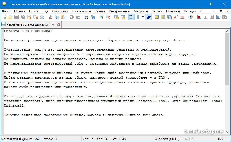Open the Плагины menu
The width and height of the screenshot is (231, 142).
[173, 11]
